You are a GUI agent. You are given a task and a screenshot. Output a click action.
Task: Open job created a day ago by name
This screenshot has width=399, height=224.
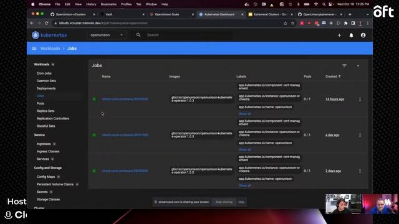pyautogui.click(x=125, y=135)
